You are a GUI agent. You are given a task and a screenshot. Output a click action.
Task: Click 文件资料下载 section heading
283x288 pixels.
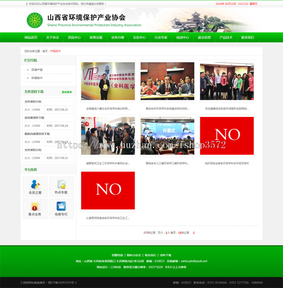coord(34,92)
